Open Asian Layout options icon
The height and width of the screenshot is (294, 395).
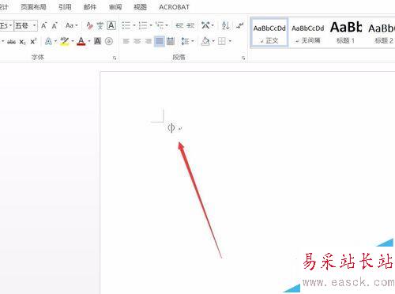coord(205,25)
